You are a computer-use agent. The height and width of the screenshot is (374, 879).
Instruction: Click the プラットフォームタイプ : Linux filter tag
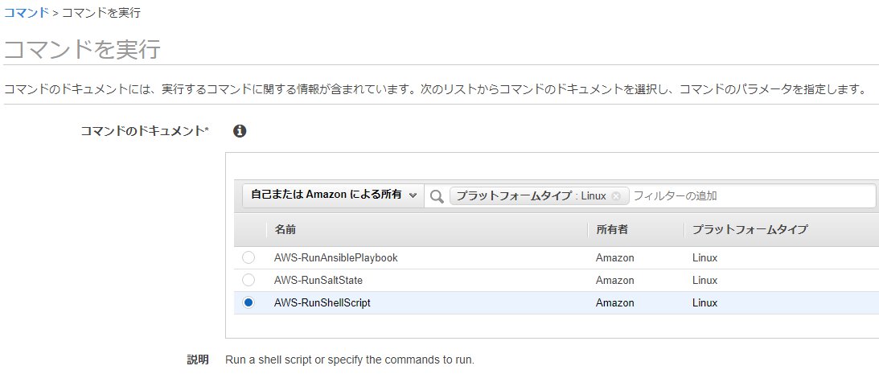531,195
